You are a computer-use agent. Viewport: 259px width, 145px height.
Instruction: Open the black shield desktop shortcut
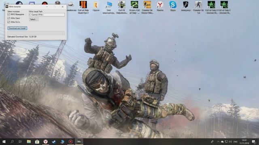tap(186, 6)
